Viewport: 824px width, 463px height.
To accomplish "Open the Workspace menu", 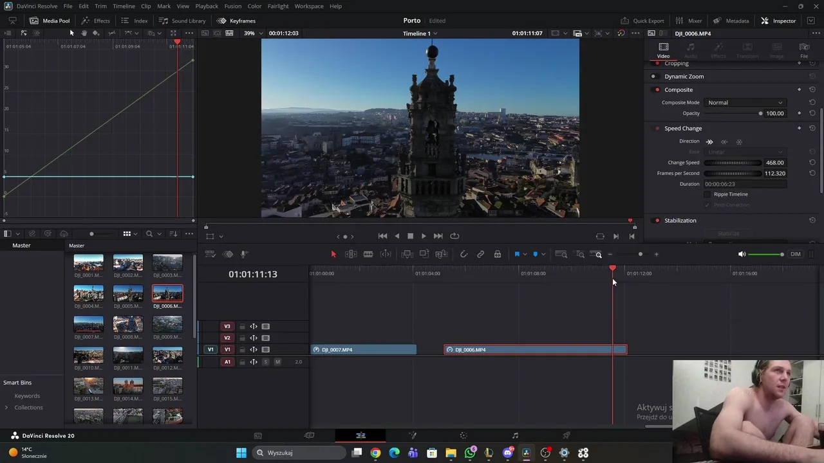I will click(309, 6).
